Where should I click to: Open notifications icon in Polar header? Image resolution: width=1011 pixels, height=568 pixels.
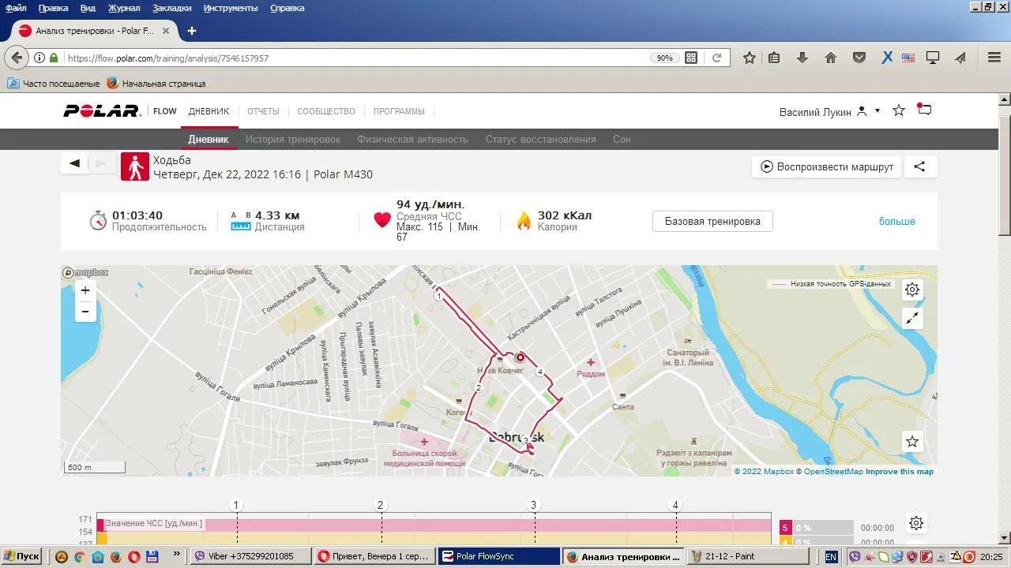[924, 110]
